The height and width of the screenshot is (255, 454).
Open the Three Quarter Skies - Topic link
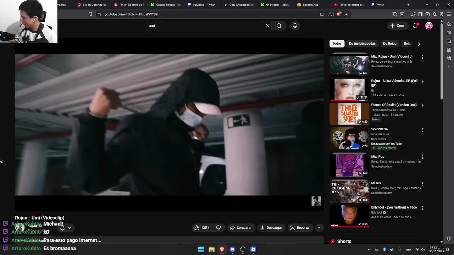click(x=388, y=110)
